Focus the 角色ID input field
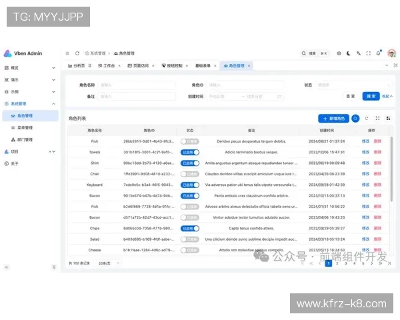This screenshot has width=400, height=320. 245,85
